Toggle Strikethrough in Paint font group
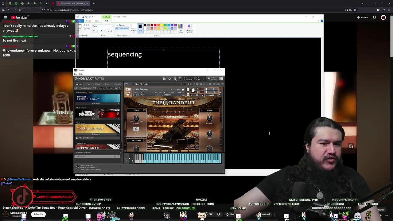The width and height of the screenshot is (393, 221). [x=112, y=31]
